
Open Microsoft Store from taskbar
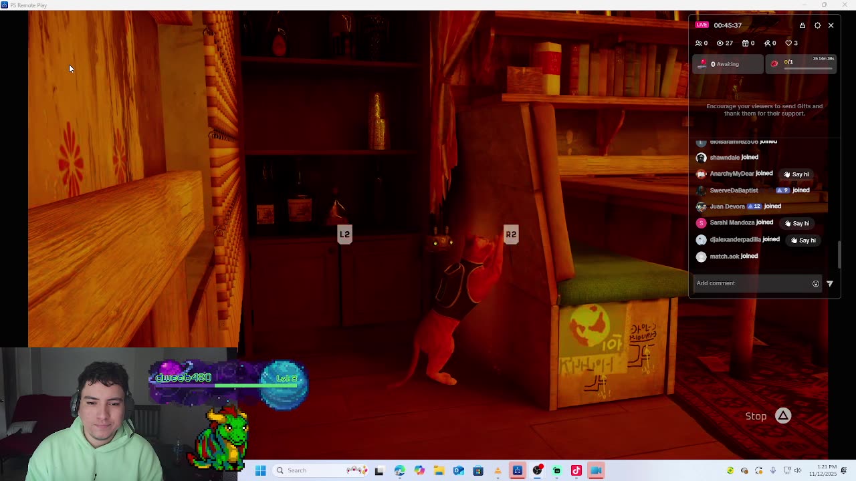478,470
